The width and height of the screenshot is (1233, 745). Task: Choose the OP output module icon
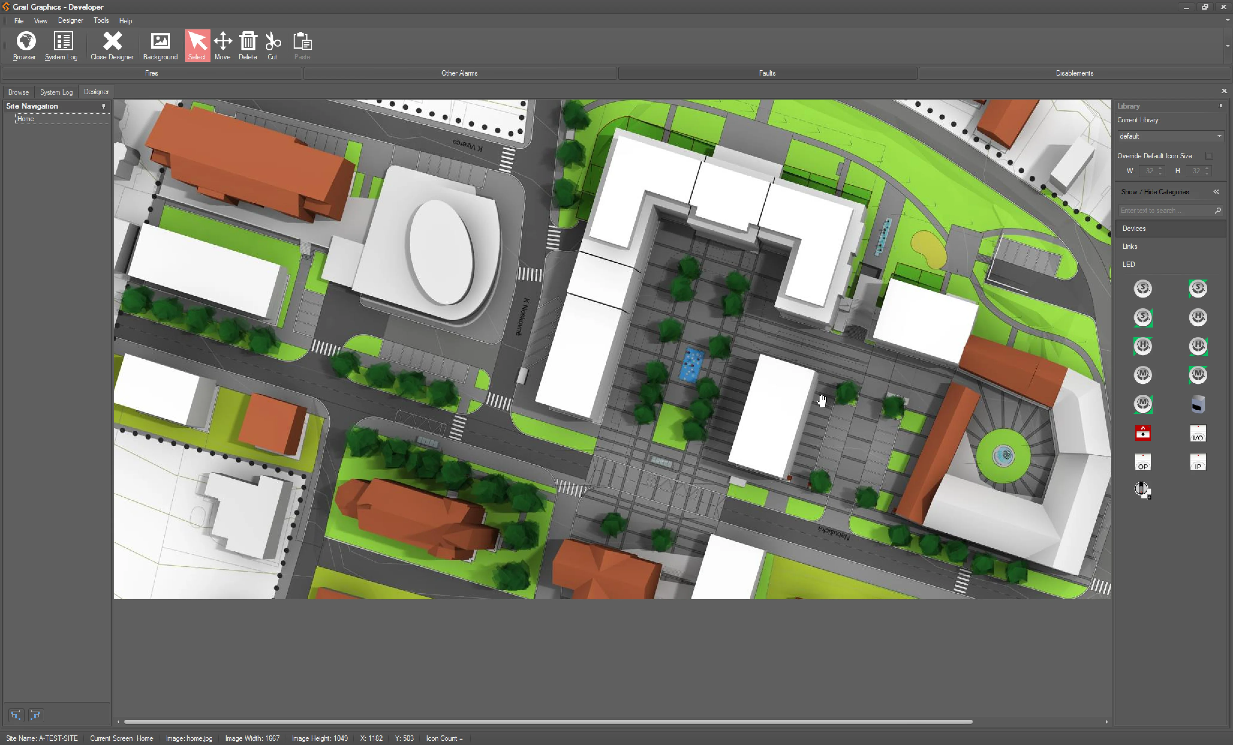point(1142,462)
